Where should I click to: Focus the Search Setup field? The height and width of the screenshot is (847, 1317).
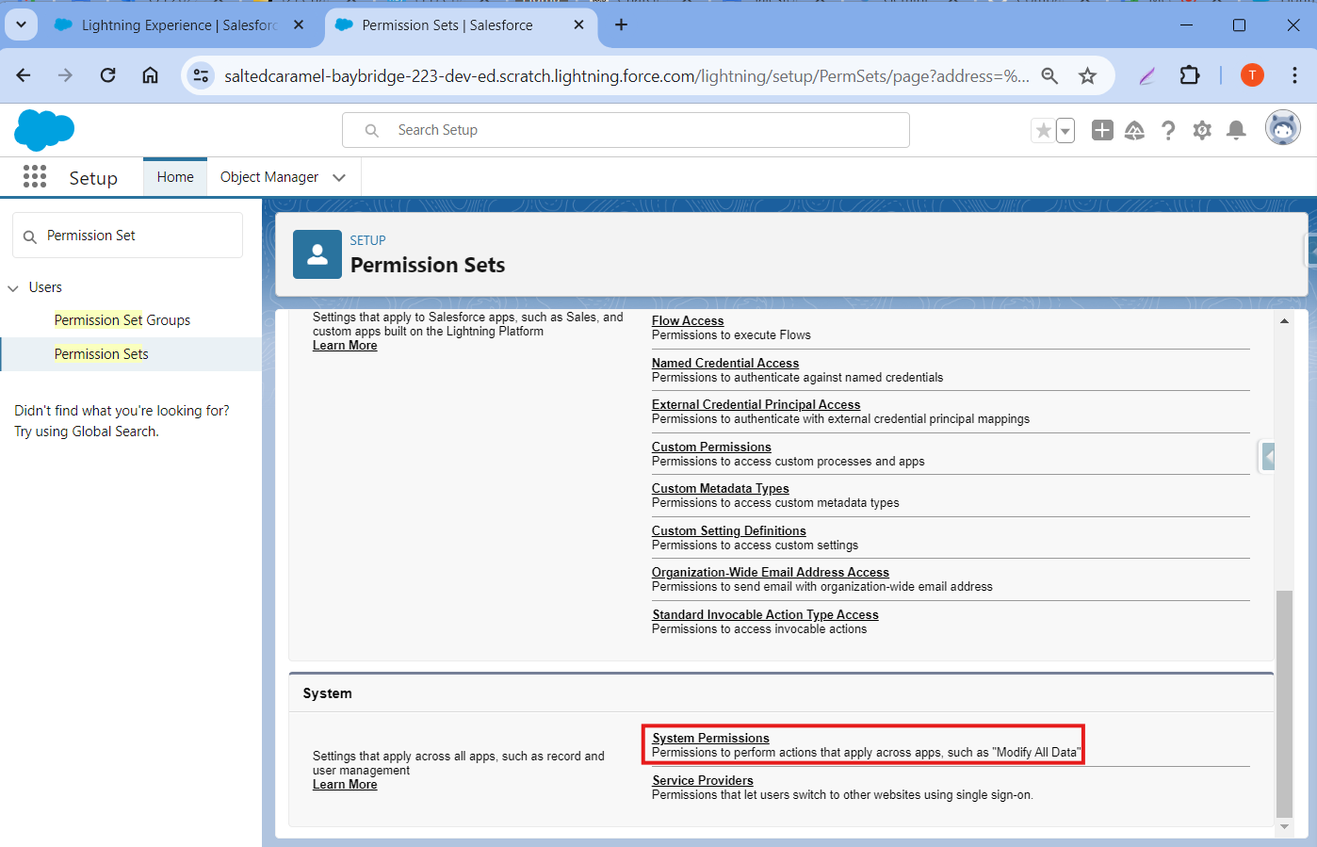[x=626, y=130]
